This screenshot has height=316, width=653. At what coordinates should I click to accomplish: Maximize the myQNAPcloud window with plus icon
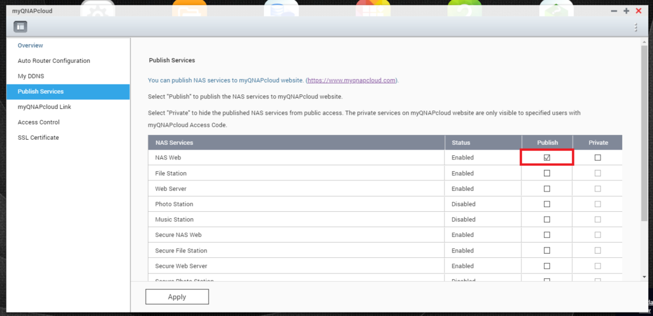coord(626,11)
